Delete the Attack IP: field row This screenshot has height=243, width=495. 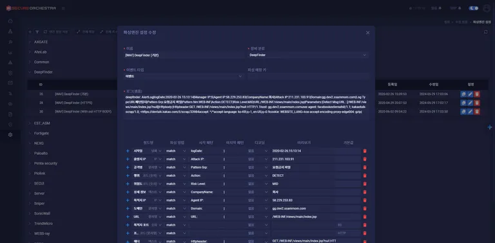click(x=365, y=159)
